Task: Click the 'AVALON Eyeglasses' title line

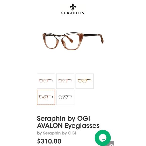Action: point(68,126)
